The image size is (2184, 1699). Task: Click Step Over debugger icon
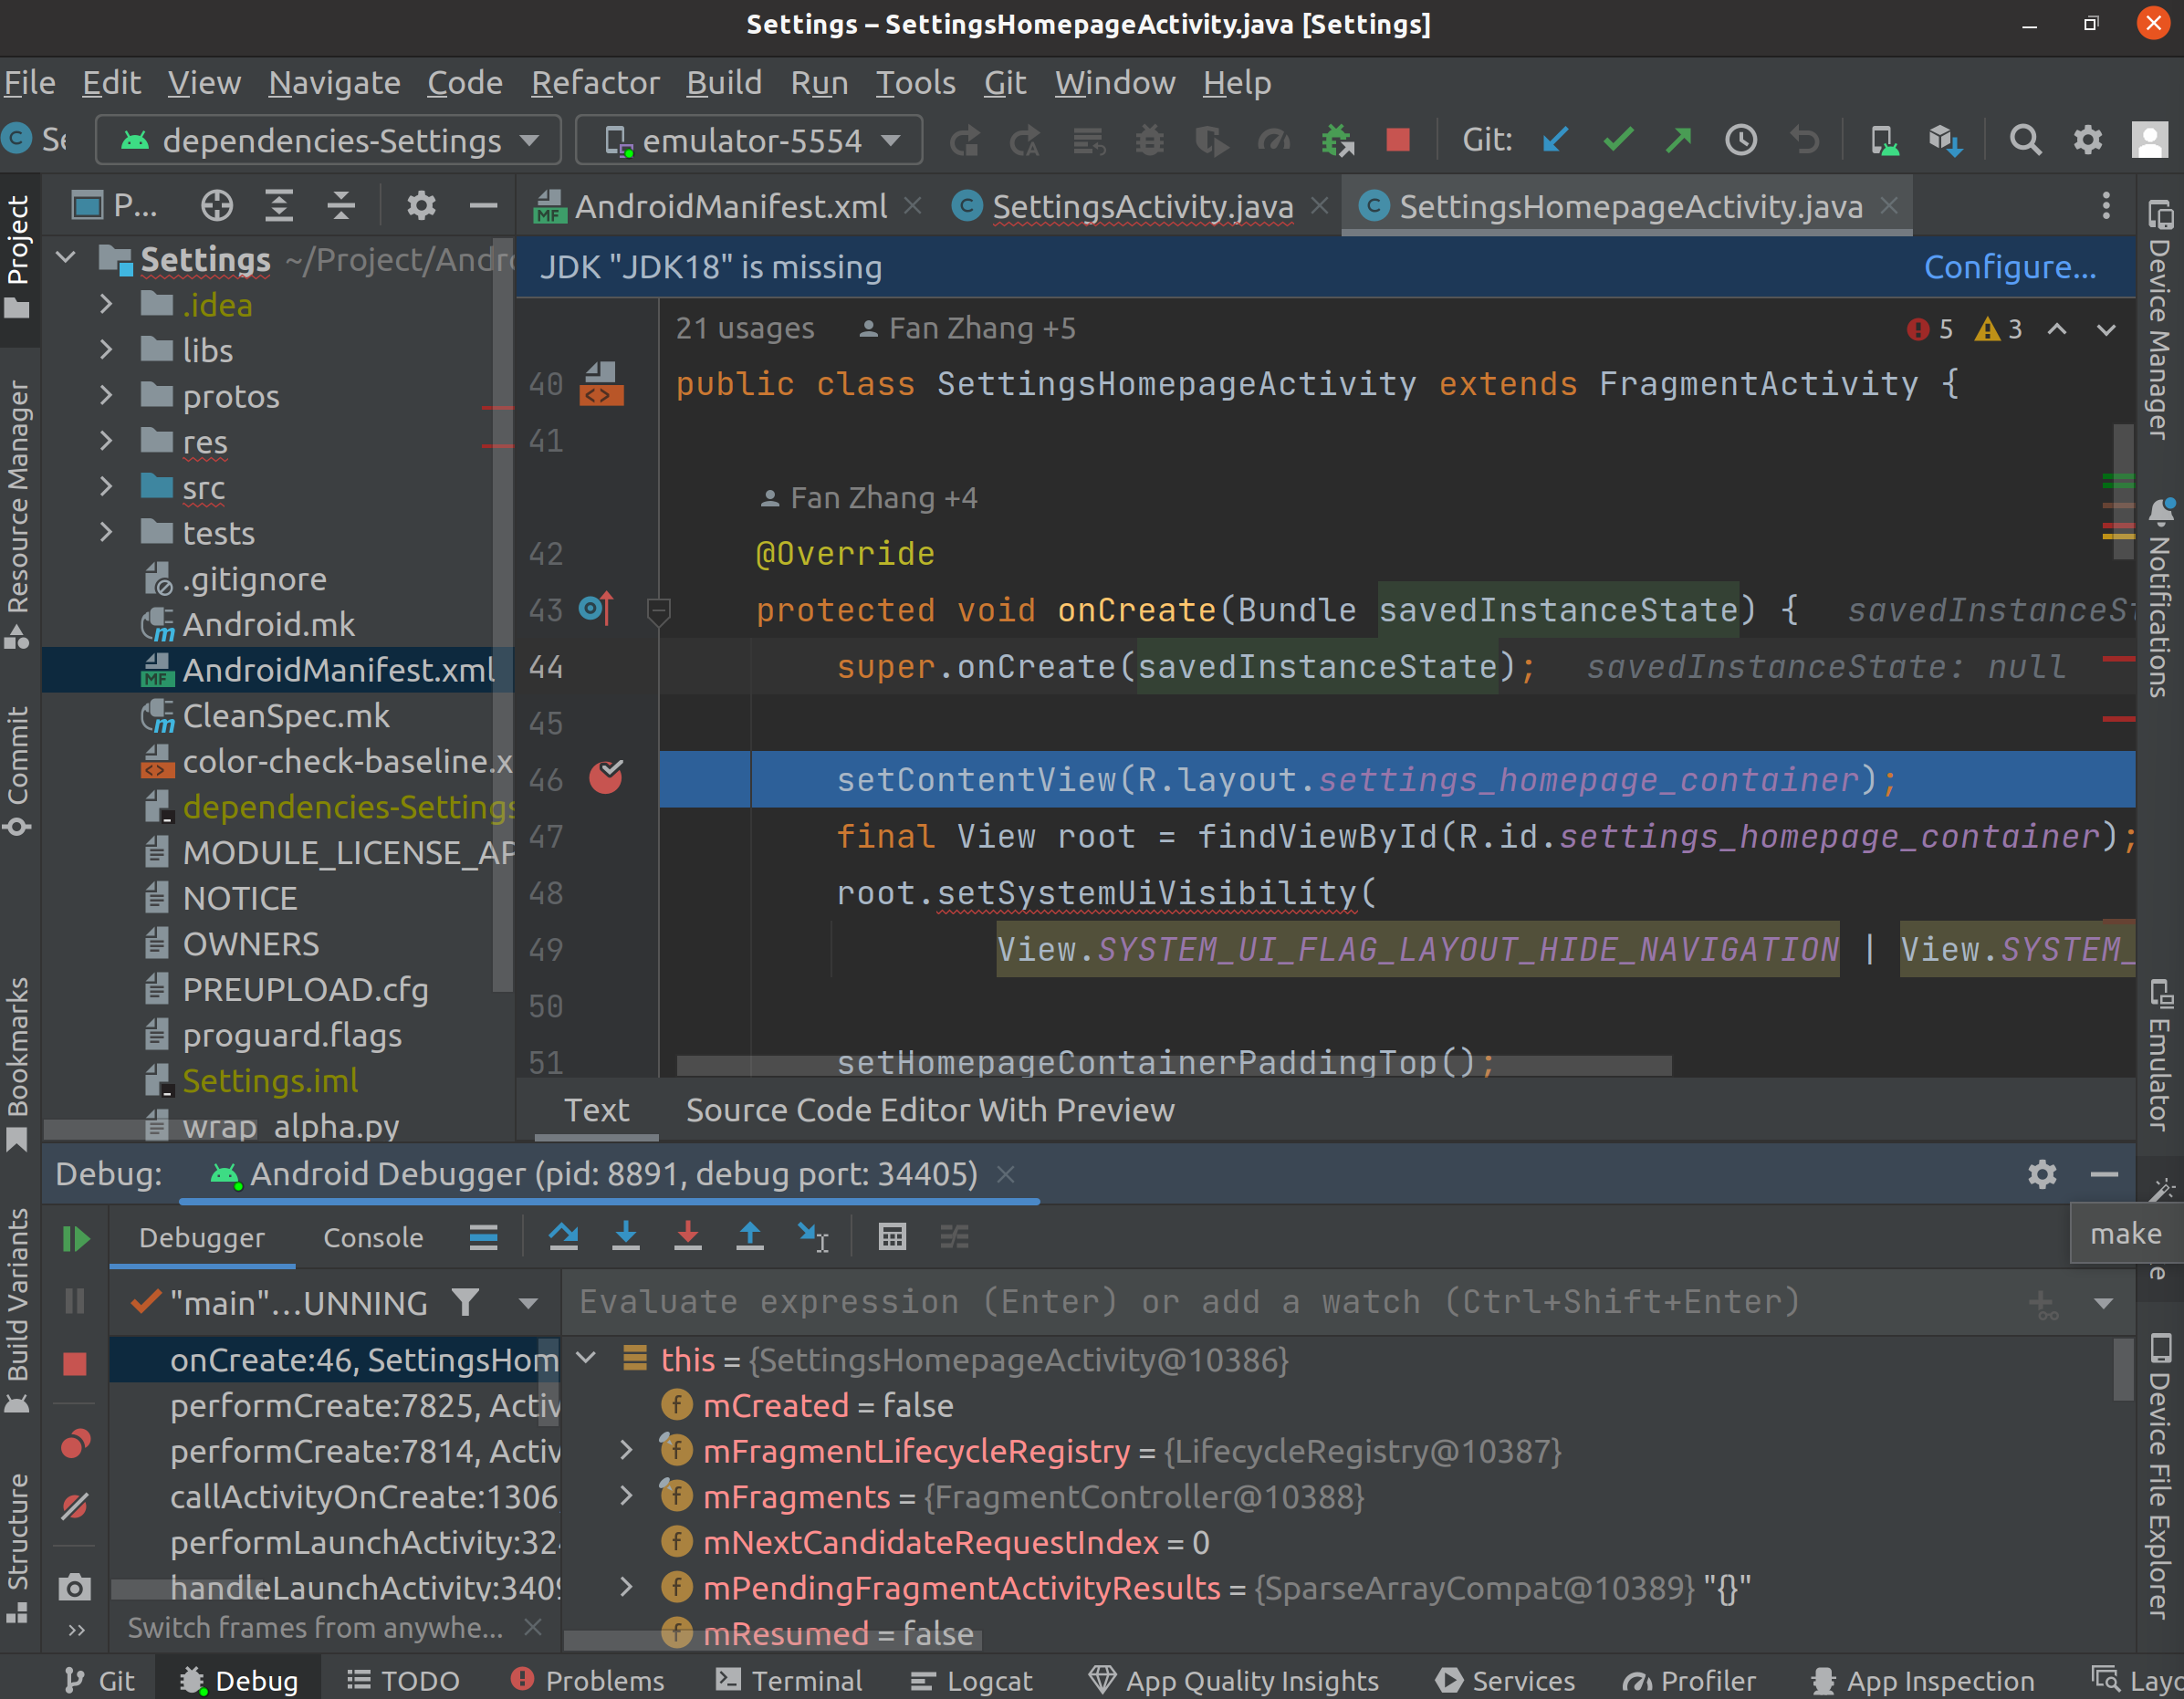(x=563, y=1237)
